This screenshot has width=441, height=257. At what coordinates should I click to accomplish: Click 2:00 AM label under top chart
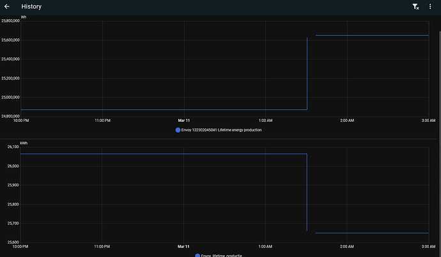(347, 121)
